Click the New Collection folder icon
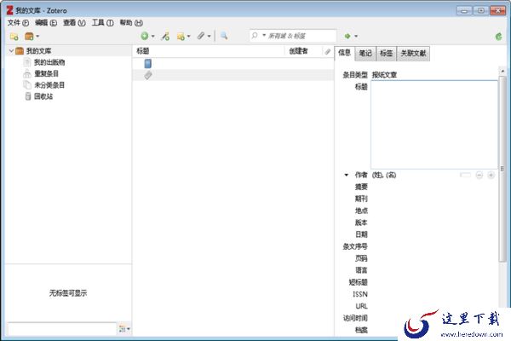Viewport: 511px width, 341px height. point(14,36)
